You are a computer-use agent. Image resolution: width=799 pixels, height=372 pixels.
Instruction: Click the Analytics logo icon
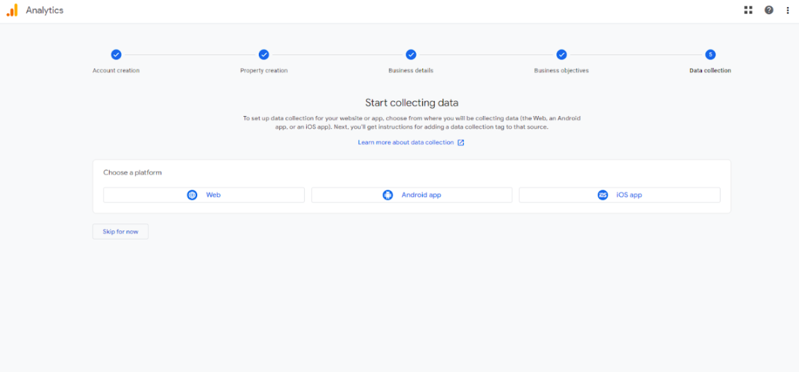[x=12, y=10]
